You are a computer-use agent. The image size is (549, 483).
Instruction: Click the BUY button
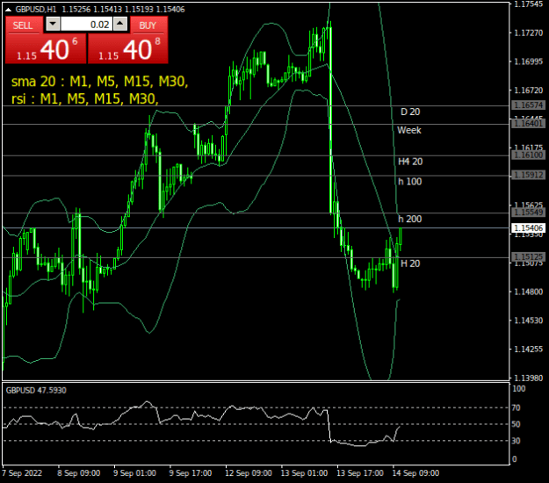(x=148, y=25)
